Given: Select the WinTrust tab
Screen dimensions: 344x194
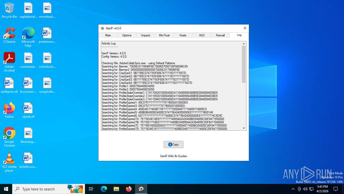Looking at the screenshot, I should tap(164, 35).
